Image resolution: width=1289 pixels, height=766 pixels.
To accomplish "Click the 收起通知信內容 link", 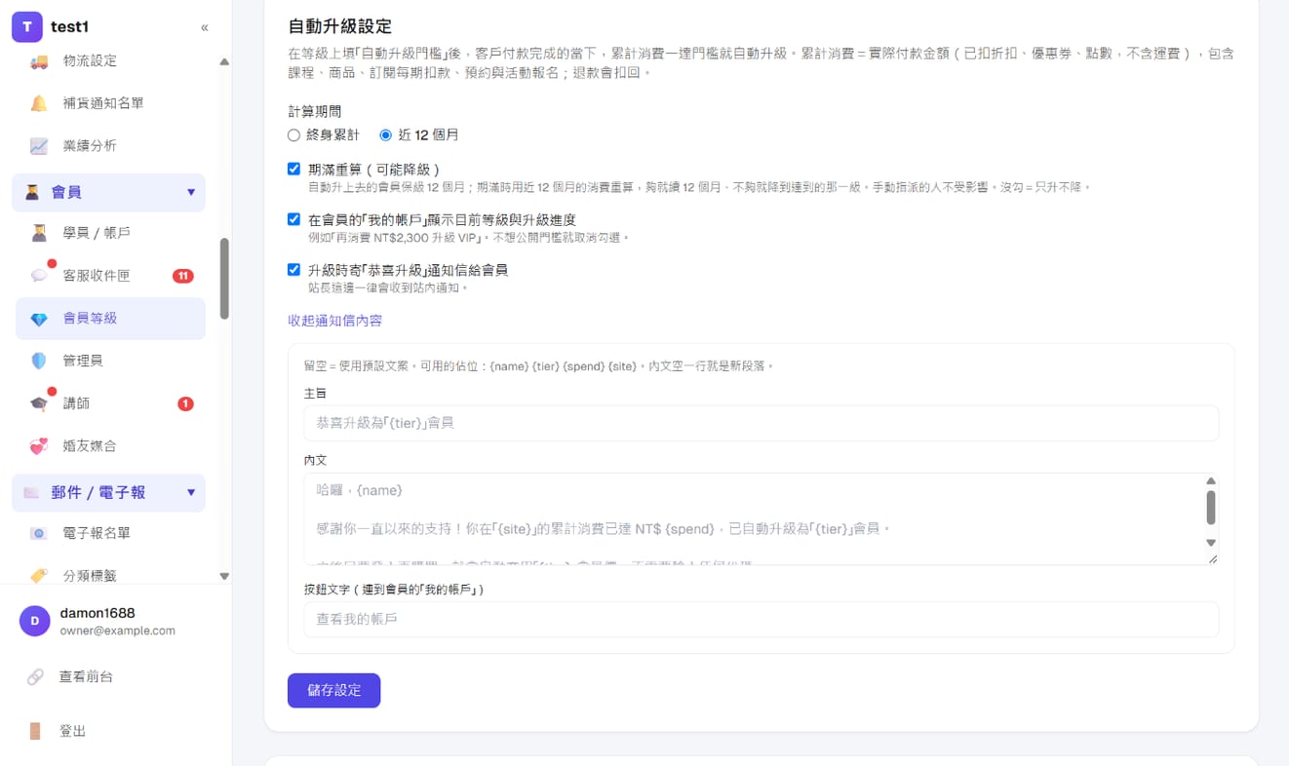I will 334,321.
